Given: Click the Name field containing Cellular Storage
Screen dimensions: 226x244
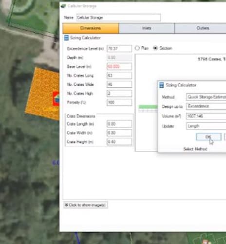Looking at the screenshot, I should coord(118,18).
